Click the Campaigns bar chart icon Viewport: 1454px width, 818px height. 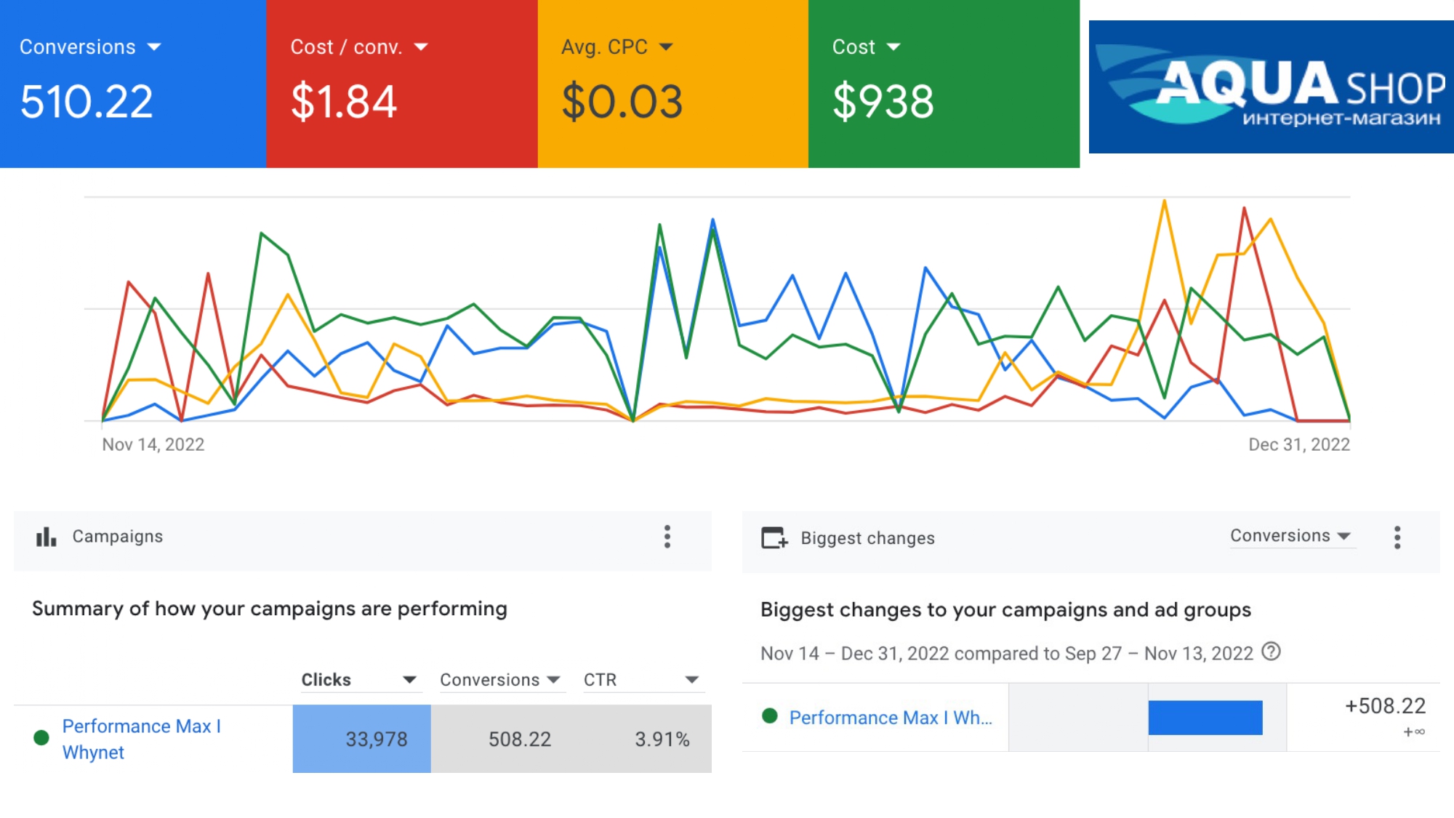(x=46, y=537)
